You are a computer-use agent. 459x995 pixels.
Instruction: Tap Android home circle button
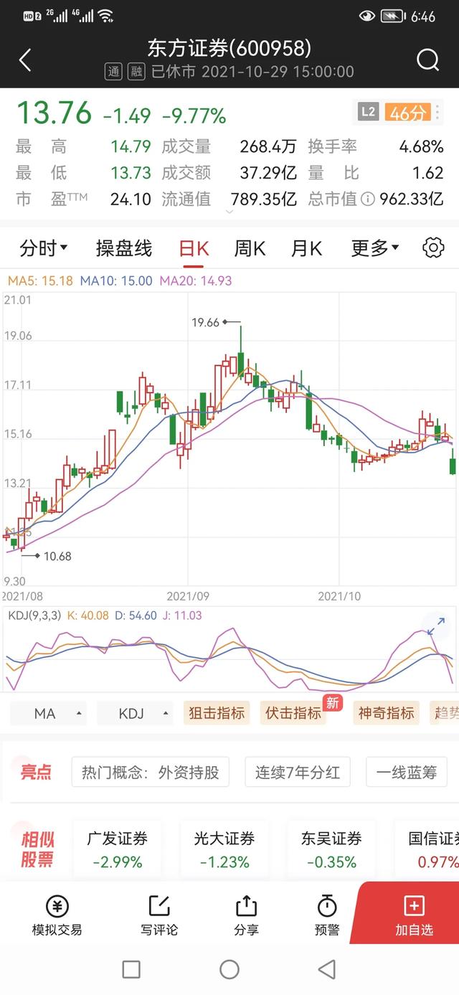click(229, 970)
